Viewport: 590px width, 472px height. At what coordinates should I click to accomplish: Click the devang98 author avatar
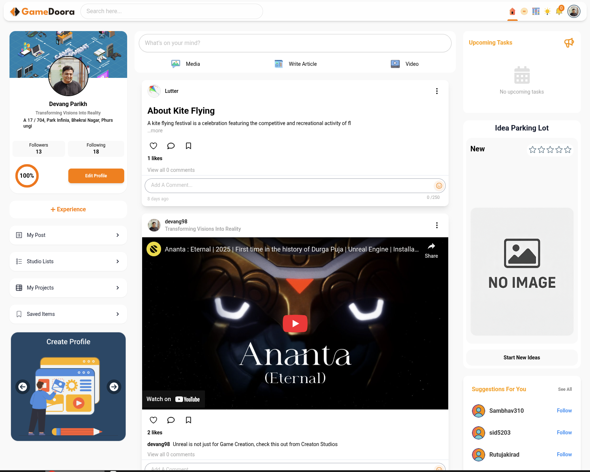(154, 225)
